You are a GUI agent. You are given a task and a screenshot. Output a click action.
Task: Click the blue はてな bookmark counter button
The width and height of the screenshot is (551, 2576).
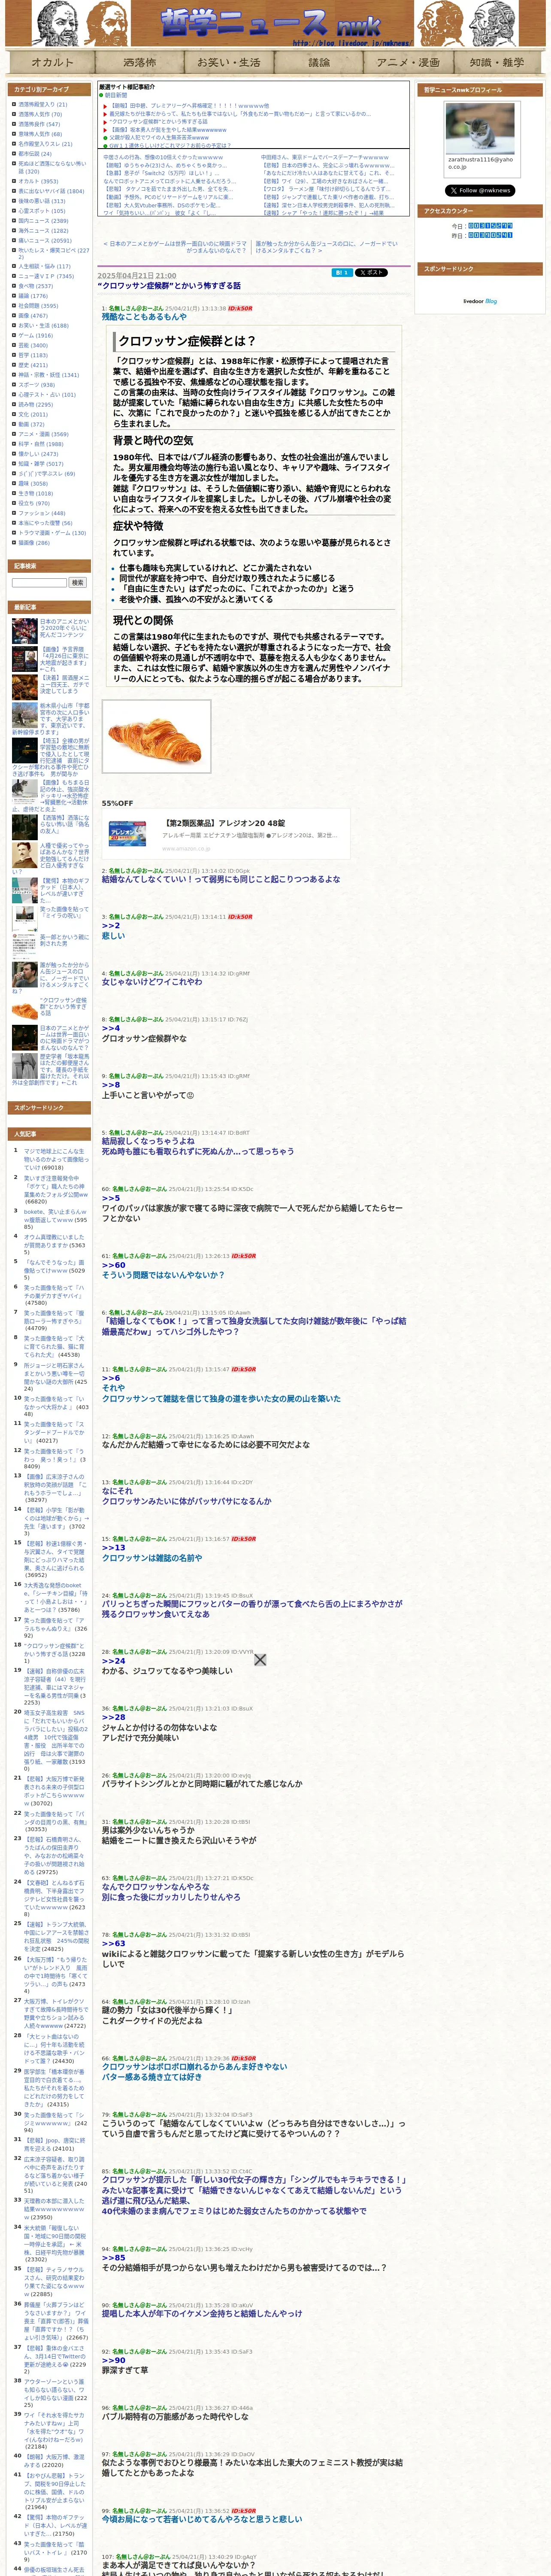(341, 272)
